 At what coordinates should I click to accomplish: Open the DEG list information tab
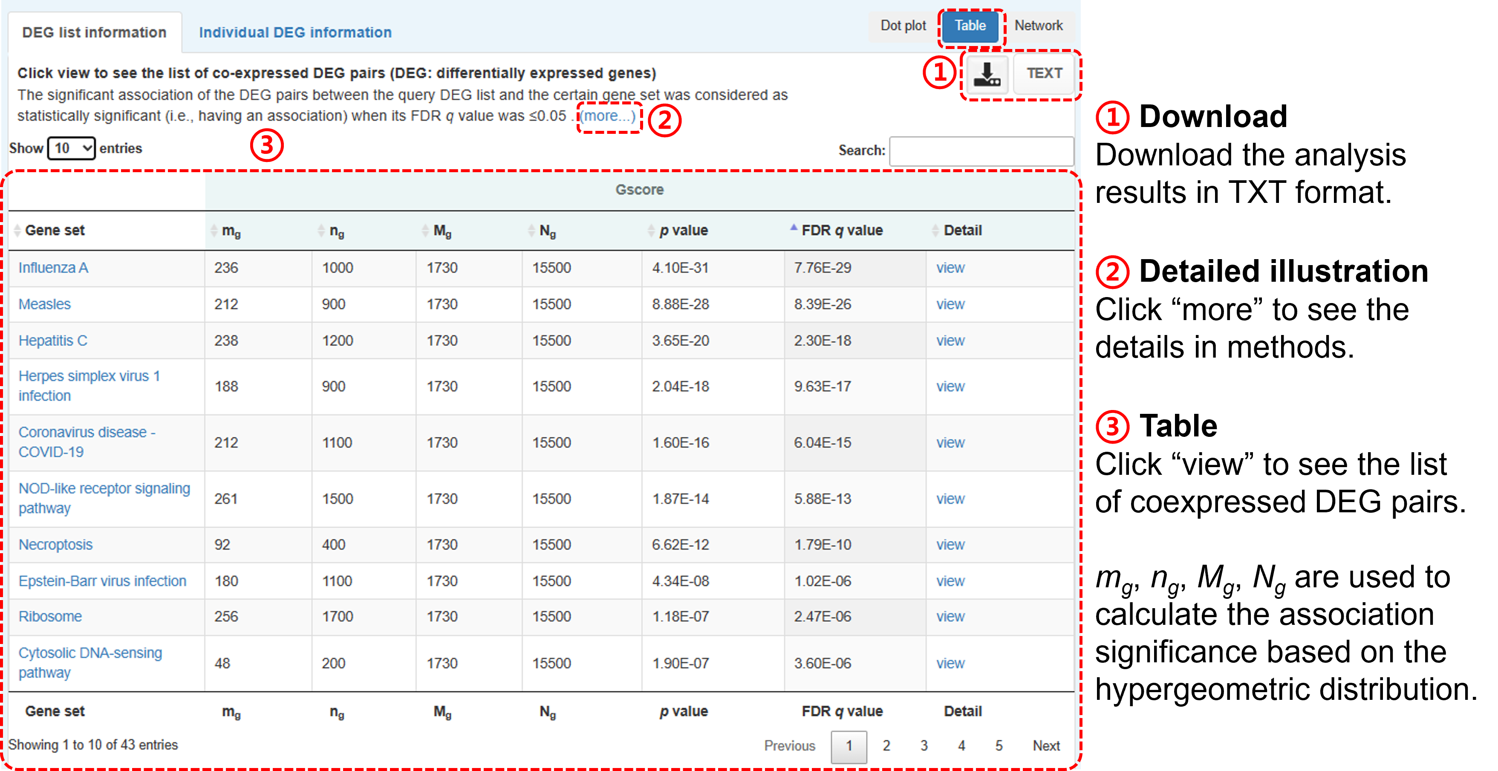click(x=94, y=32)
